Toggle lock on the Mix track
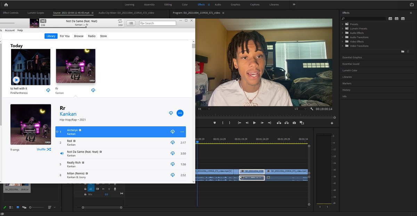The width and height of the screenshot is (417, 216). click(85, 195)
